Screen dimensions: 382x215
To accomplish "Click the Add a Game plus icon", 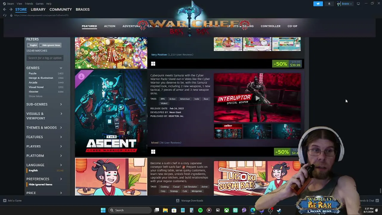I will [x=4, y=201].
